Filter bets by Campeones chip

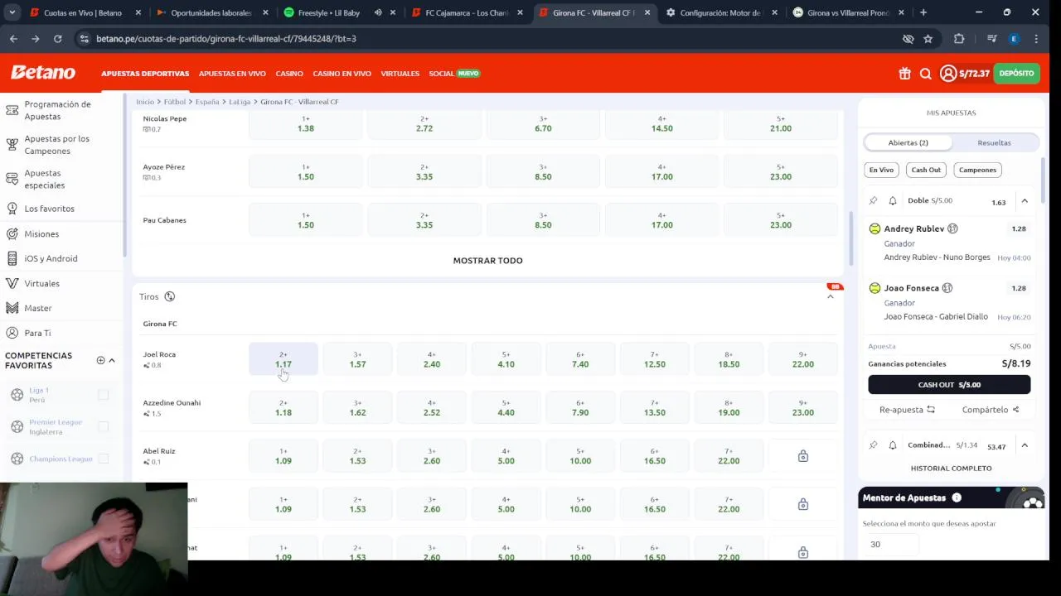click(977, 170)
